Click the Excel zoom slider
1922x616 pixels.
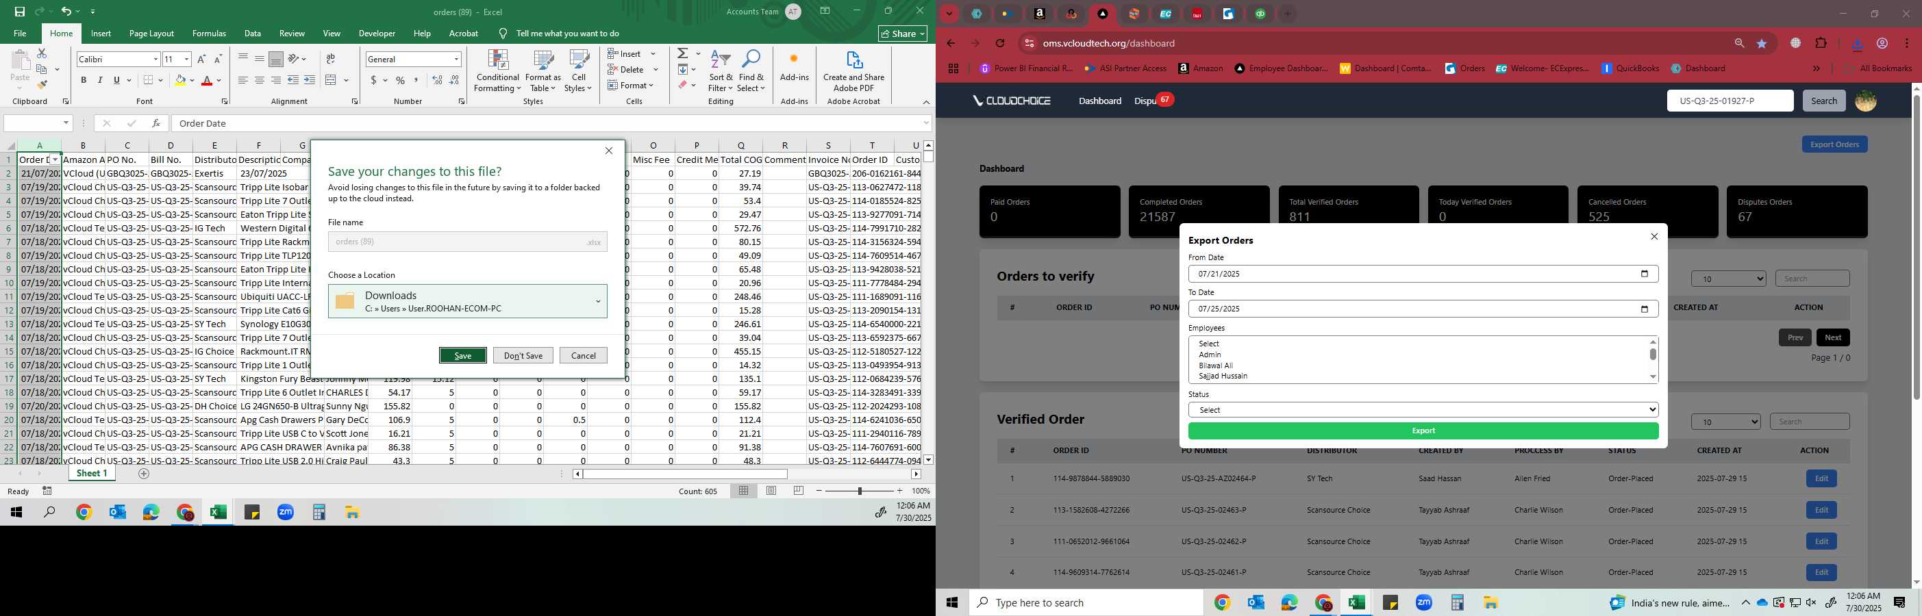tap(860, 491)
